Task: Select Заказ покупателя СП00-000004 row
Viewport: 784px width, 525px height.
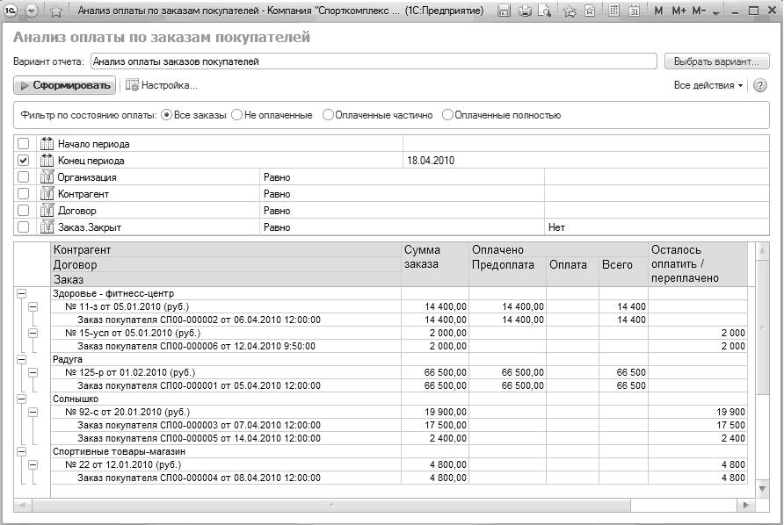Action: coord(398,478)
